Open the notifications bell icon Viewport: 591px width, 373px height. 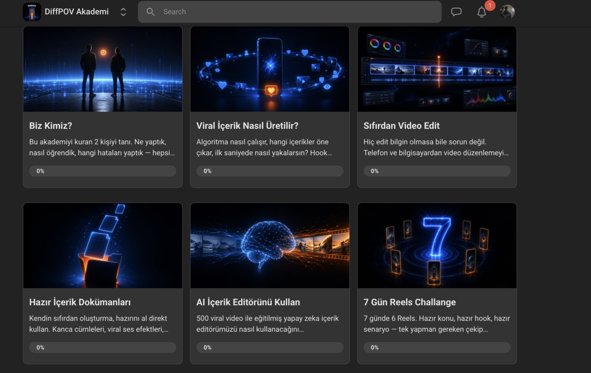pyautogui.click(x=482, y=12)
